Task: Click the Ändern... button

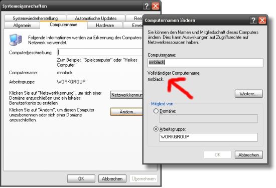Action: coord(126,112)
